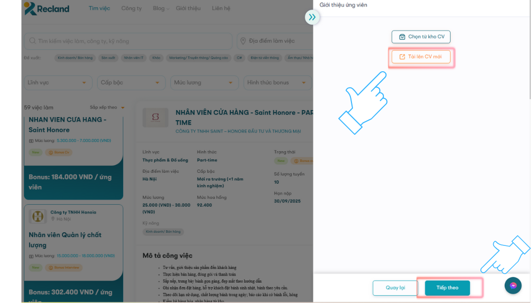Go to Giới thiệu page

coord(188,9)
